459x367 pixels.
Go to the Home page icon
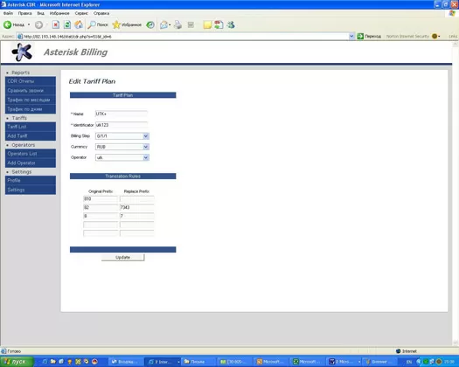pyautogui.click(x=79, y=24)
